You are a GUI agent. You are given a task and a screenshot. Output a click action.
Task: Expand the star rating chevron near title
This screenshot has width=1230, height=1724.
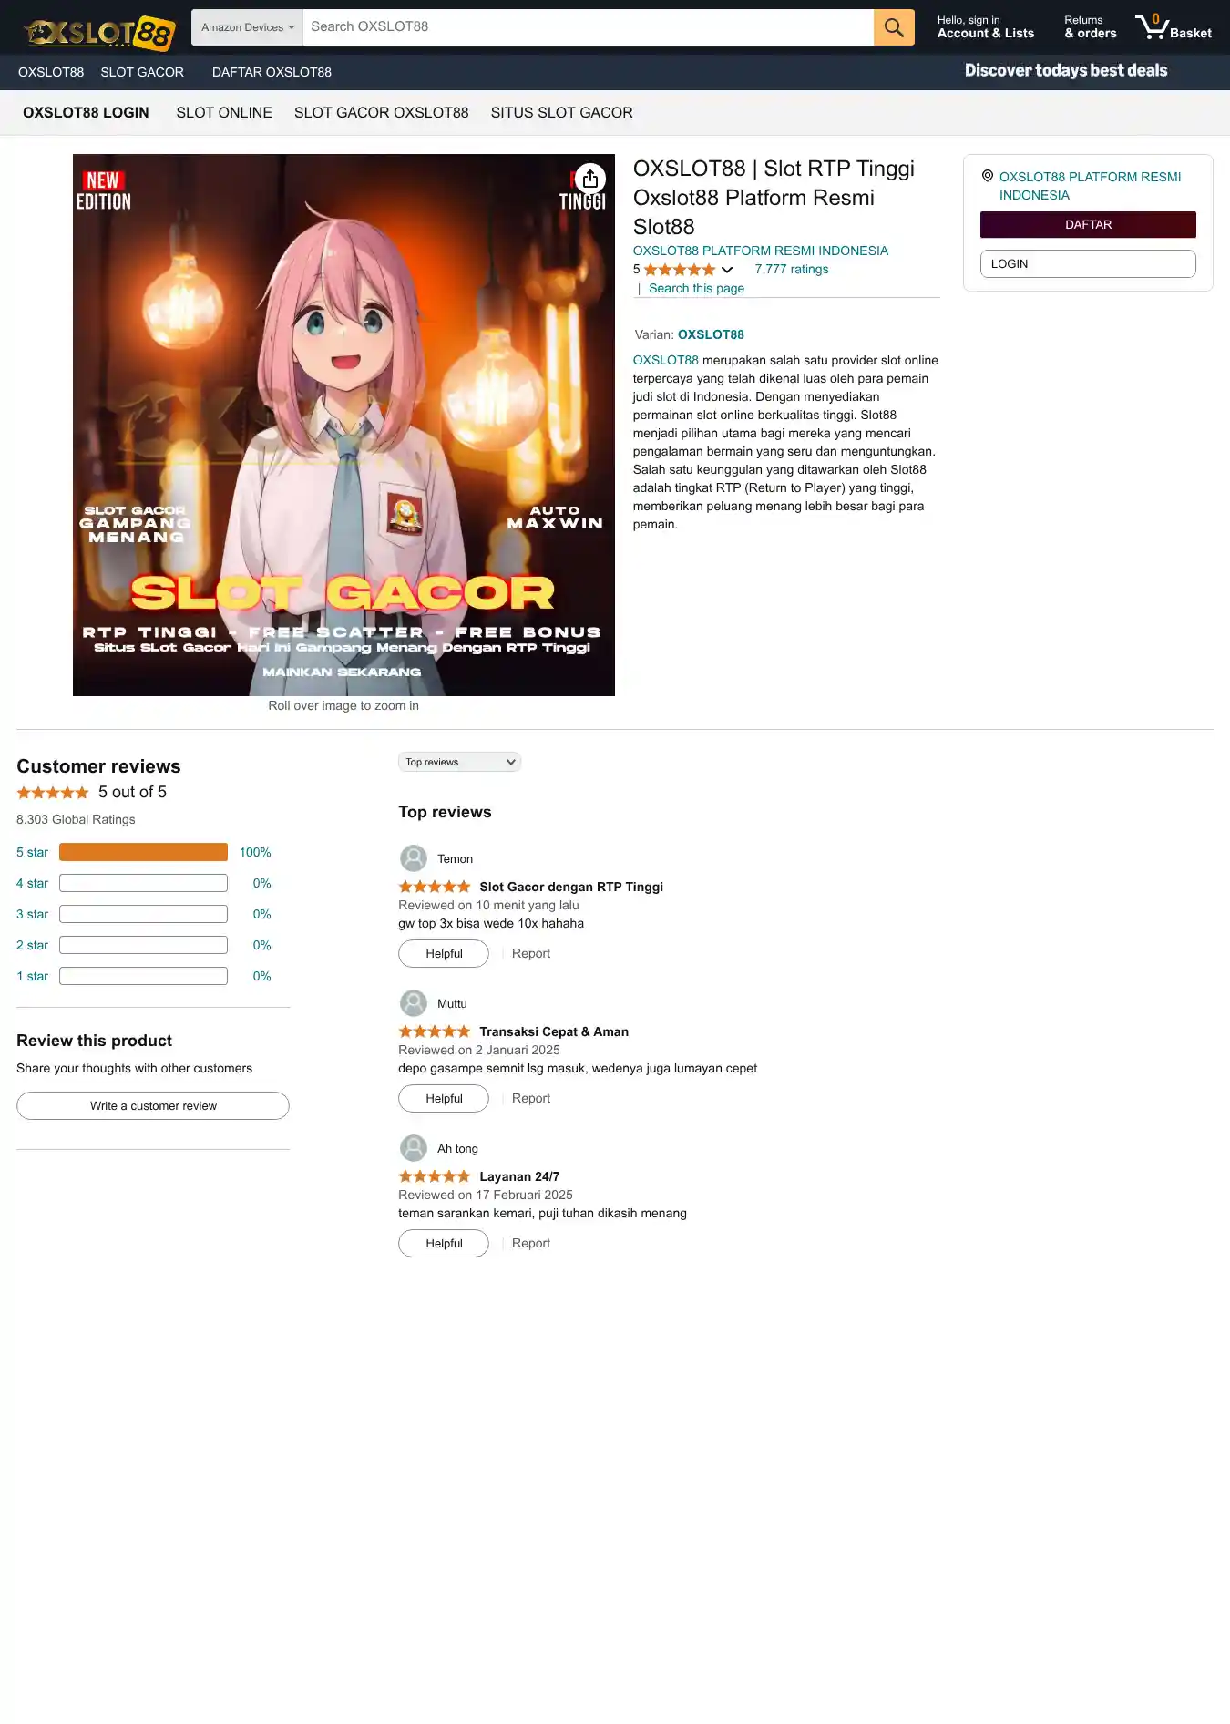(727, 270)
